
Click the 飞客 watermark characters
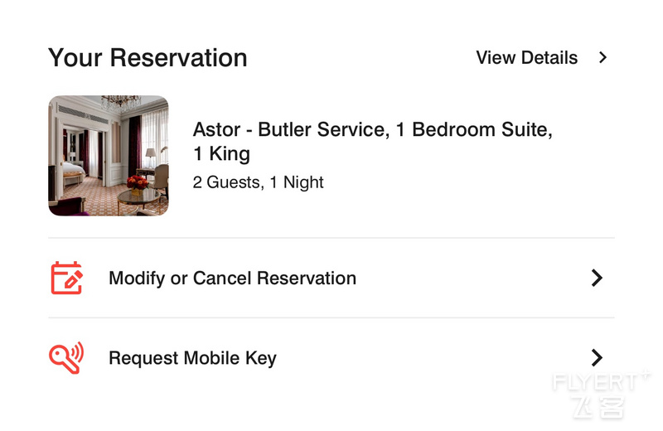599,407
